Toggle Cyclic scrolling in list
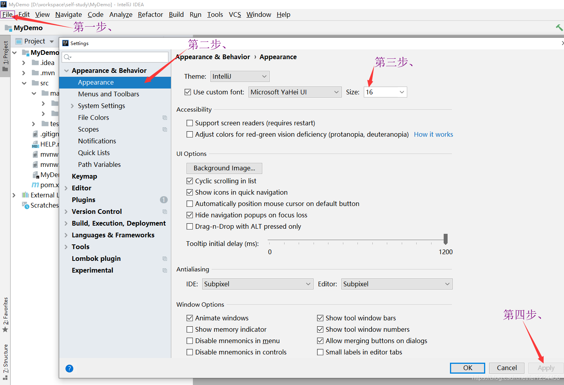 click(190, 181)
